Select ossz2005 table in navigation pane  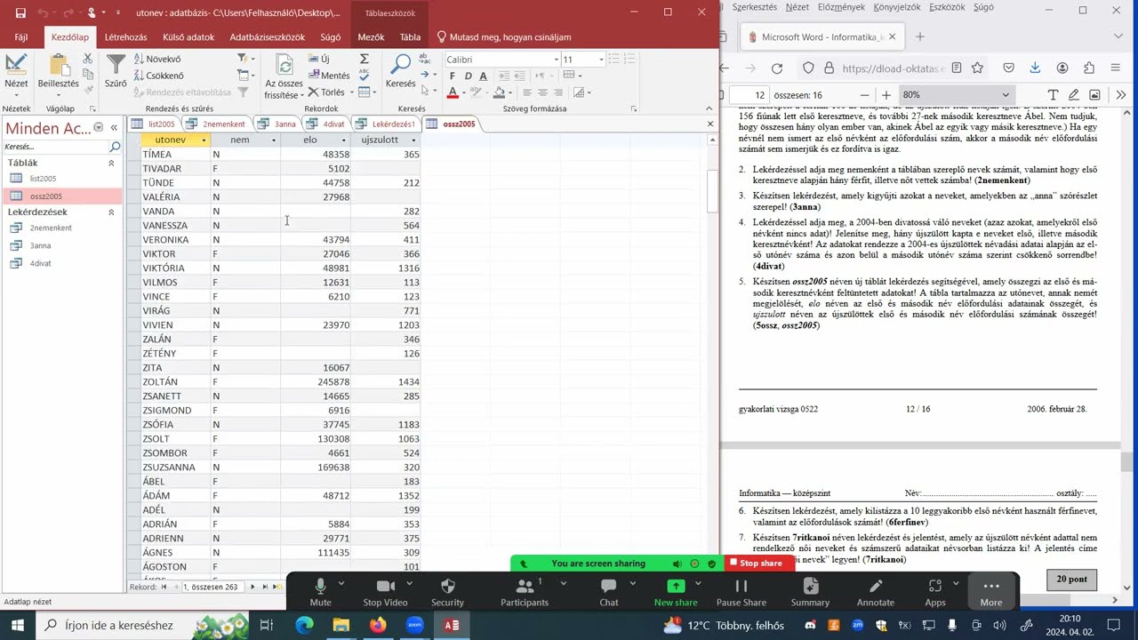[62, 196]
